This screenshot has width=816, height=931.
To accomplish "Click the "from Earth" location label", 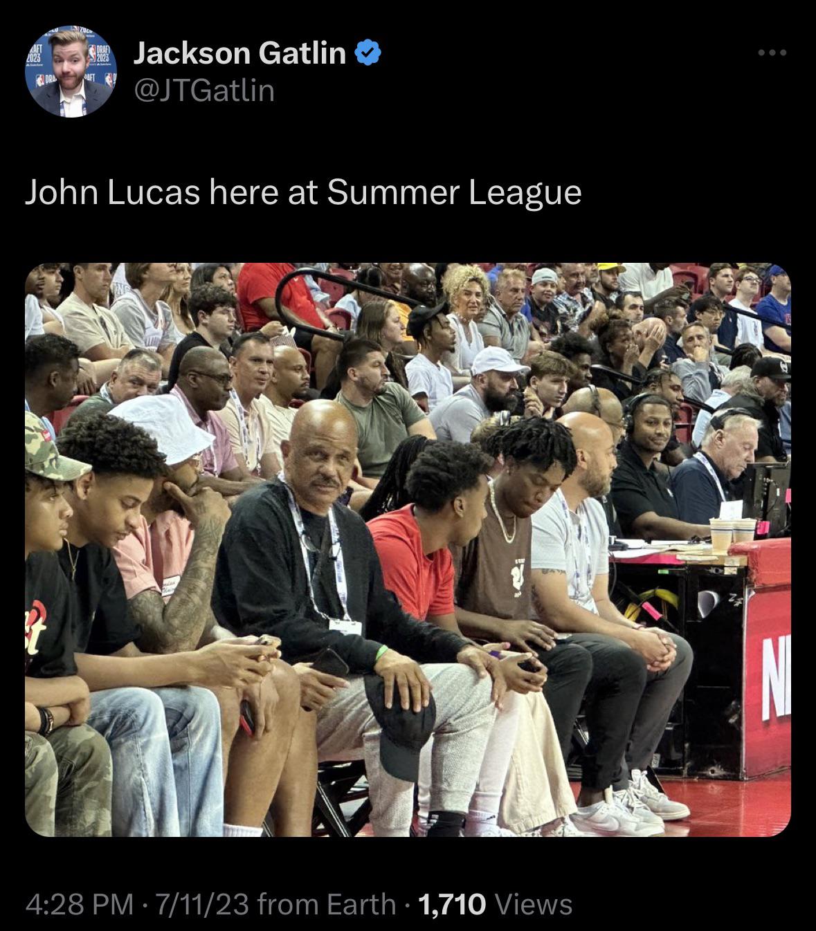I will point(326,904).
